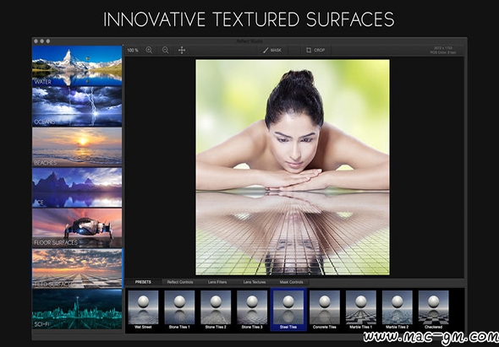The height and width of the screenshot is (347, 499).
Task: Apply the Wet Street preset
Action: (x=143, y=310)
